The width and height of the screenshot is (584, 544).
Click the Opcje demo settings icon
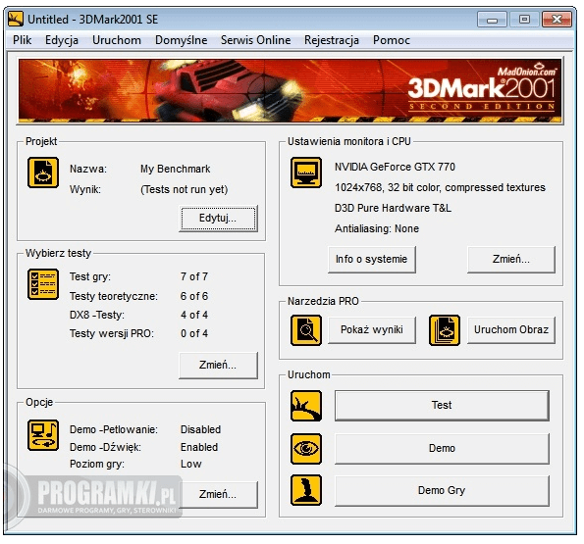(43, 435)
